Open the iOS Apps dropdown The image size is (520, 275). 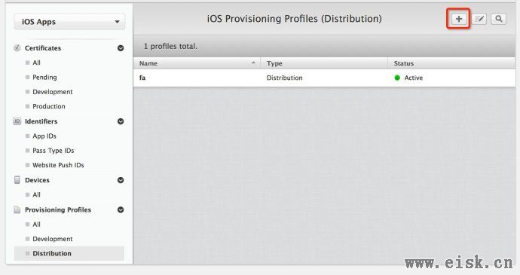click(69, 22)
